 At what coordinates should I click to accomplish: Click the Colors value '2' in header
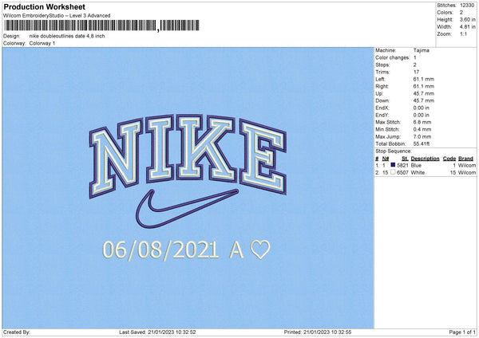coord(461,13)
